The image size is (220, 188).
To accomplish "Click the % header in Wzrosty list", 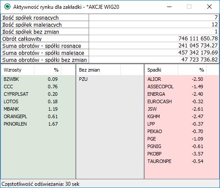I will pyautogui.click(x=48, y=70).
